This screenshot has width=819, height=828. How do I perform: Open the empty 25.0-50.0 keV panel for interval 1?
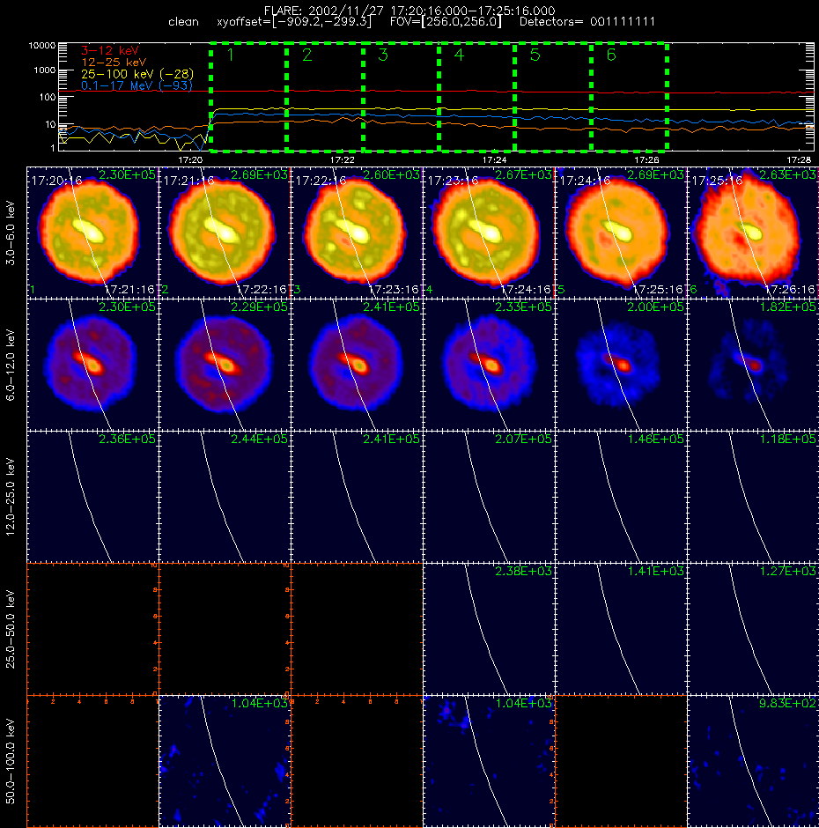92,629
